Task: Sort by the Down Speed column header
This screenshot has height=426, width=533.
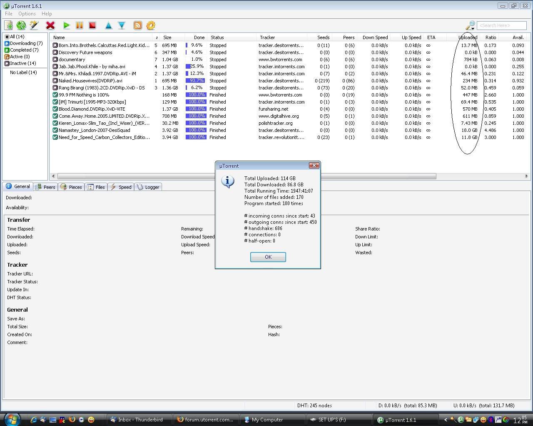Action: pyautogui.click(x=375, y=37)
